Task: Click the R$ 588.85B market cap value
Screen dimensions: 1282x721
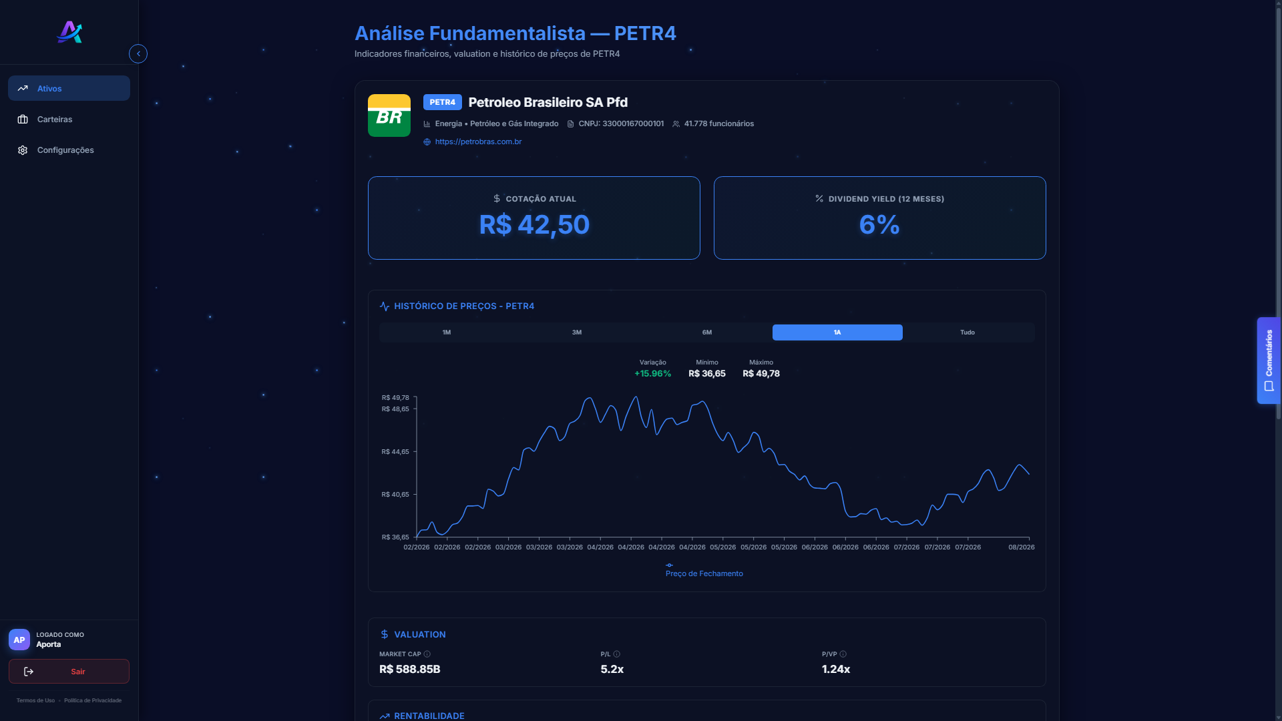Action: [x=410, y=670]
